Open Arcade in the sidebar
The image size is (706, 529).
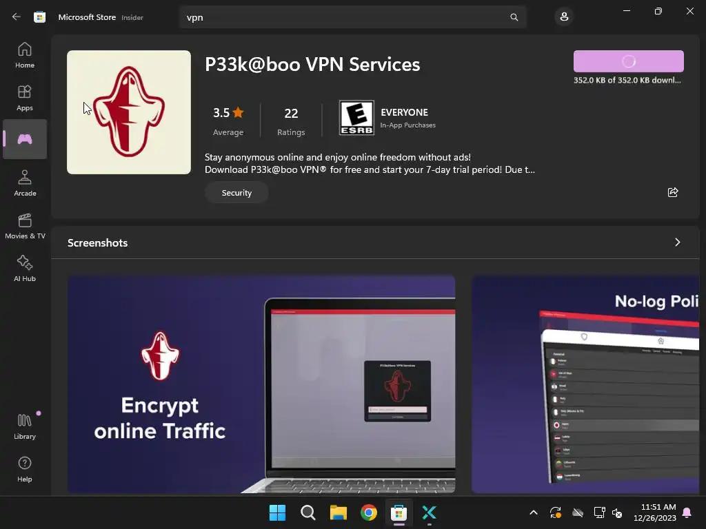25,183
